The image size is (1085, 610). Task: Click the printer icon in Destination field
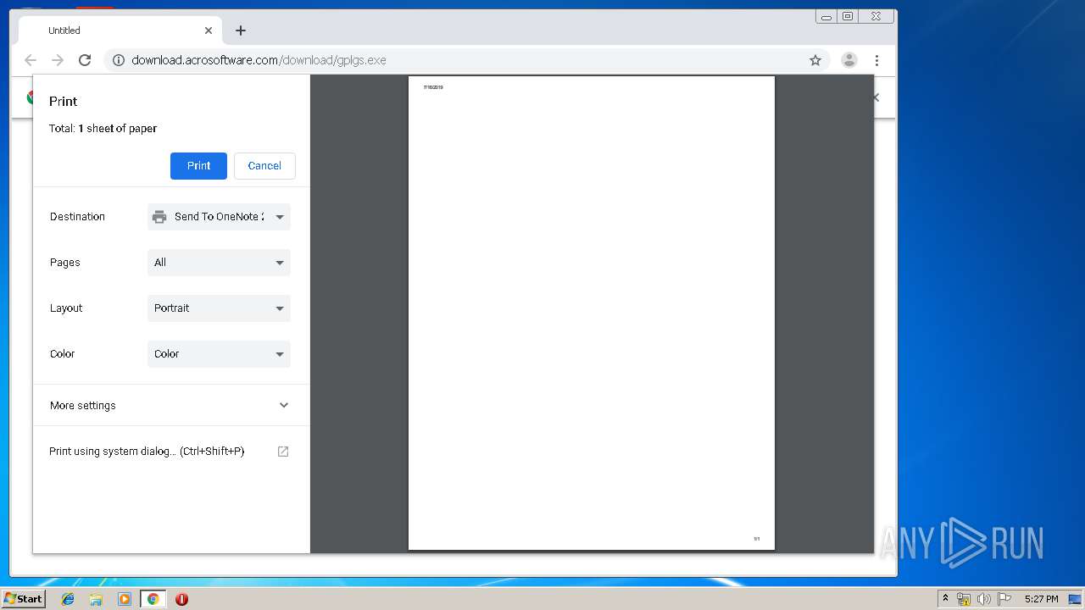click(x=159, y=217)
